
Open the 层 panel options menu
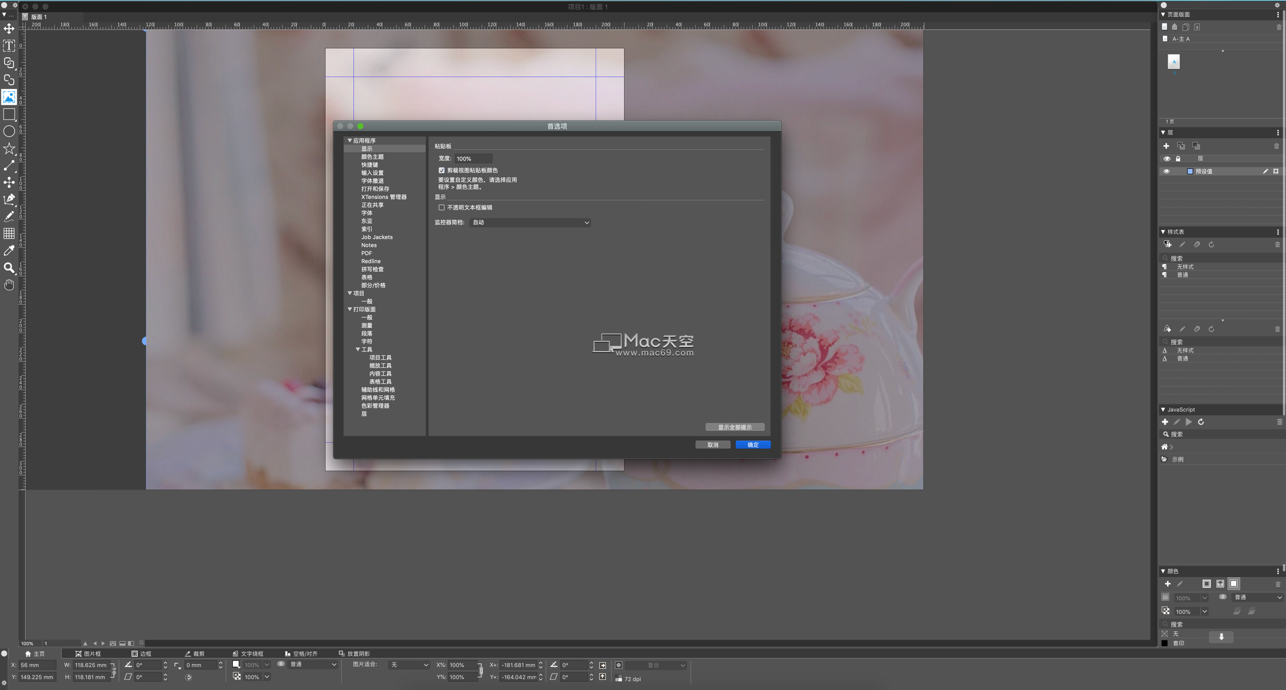coord(1278,133)
